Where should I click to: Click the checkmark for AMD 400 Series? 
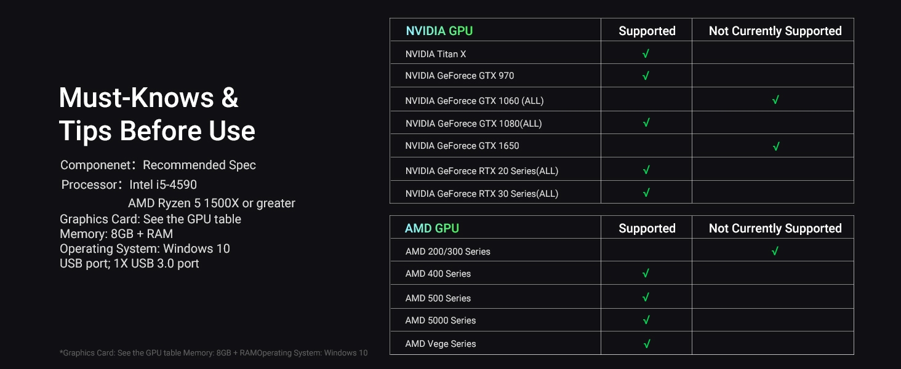[x=646, y=274]
